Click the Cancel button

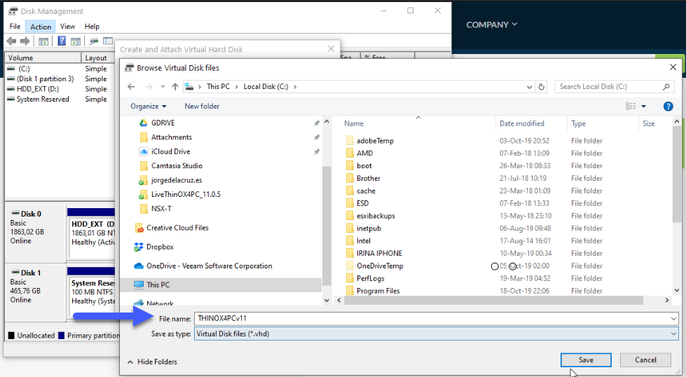[x=645, y=360]
